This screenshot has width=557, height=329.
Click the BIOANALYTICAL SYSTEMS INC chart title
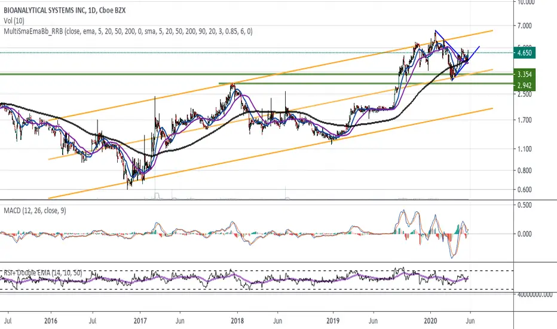[65, 10]
